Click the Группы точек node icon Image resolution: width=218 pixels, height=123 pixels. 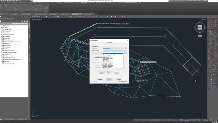[x=3, y=29]
